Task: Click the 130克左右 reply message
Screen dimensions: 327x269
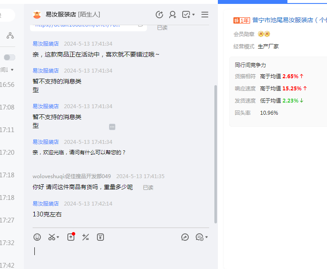Action: click(47, 214)
